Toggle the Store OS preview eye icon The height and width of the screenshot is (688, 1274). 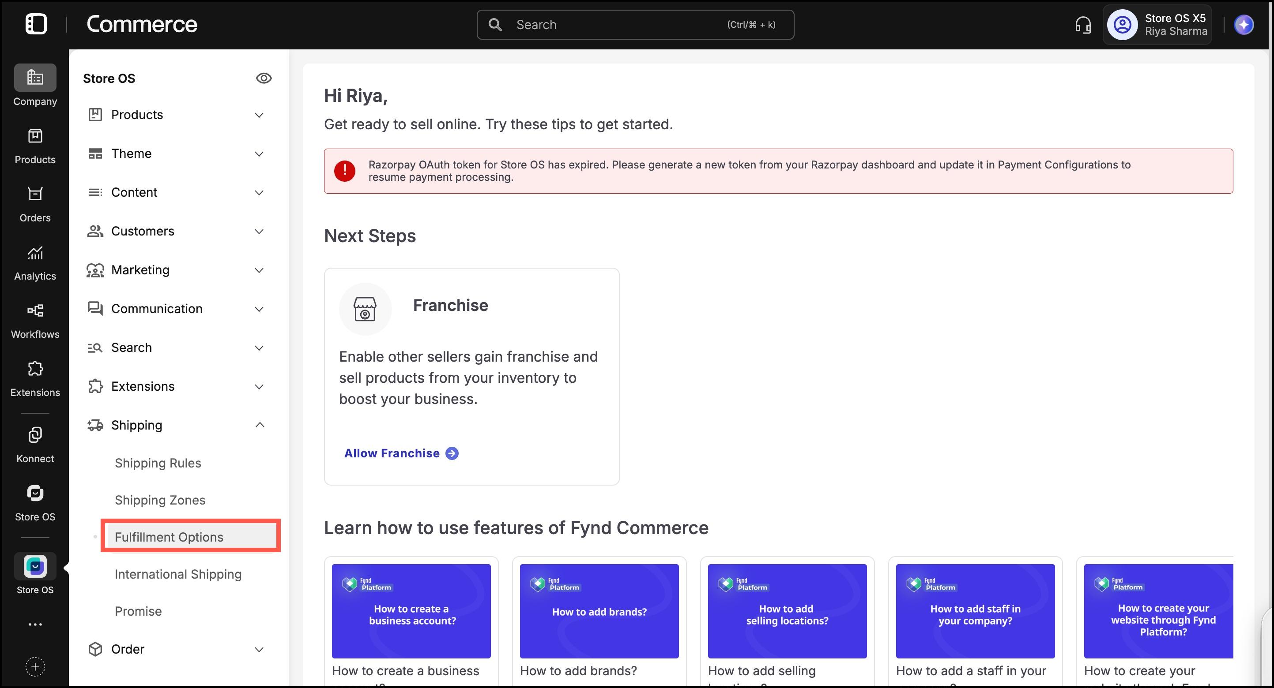point(264,78)
